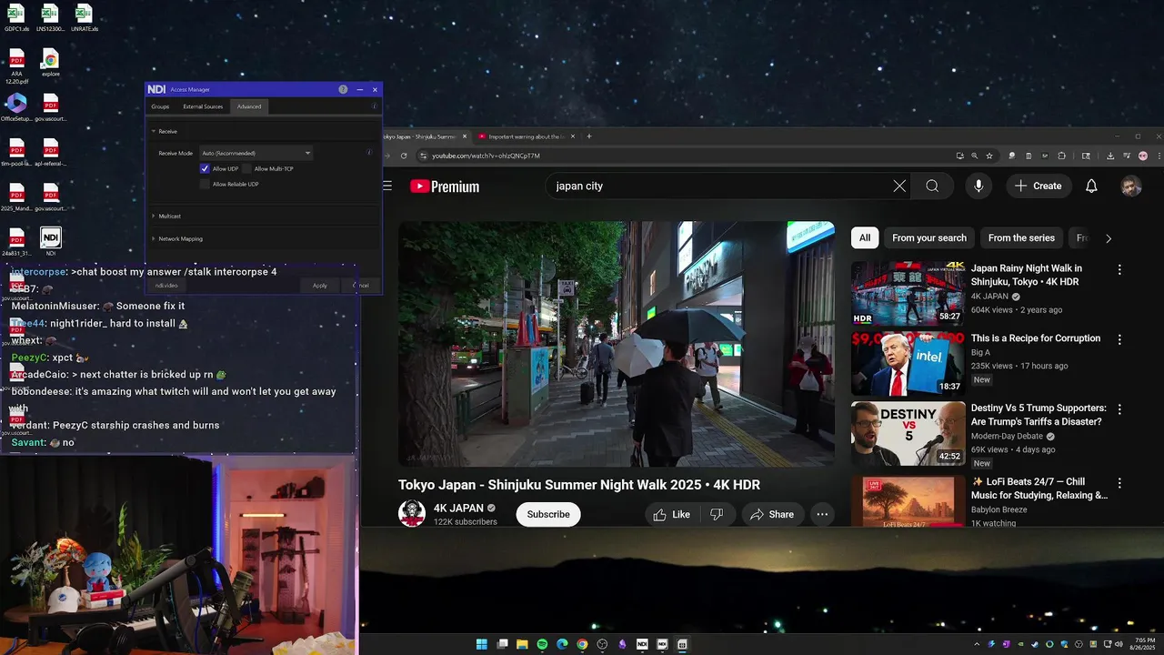Open the Windows Start menu
This screenshot has height=655, width=1164.
pos(482,644)
